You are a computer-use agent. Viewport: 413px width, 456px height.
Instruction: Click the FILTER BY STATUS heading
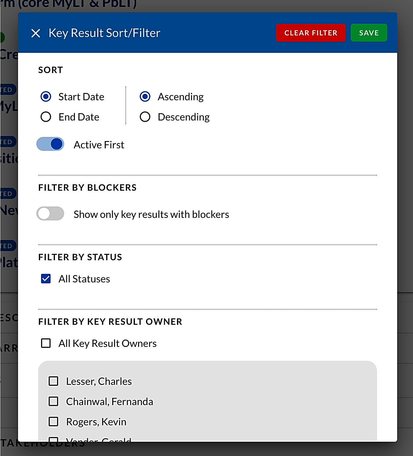tap(80, 257)
